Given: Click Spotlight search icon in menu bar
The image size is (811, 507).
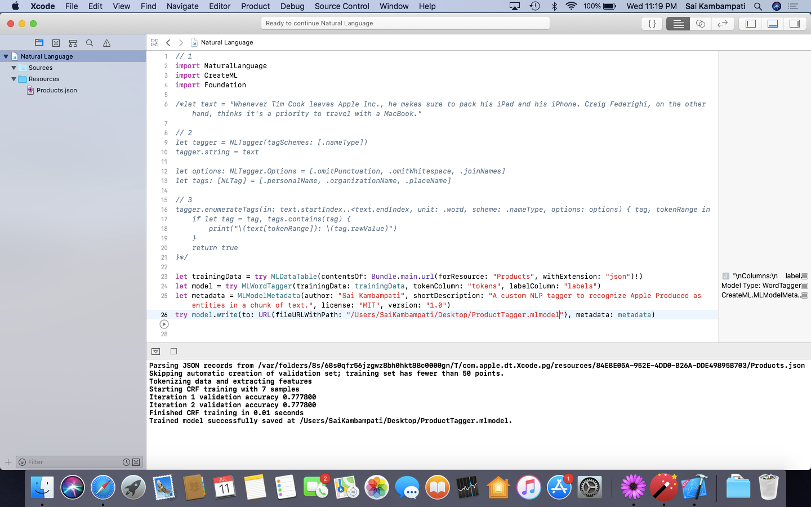Looking at the screenshot, I should (x=757, y=6).
